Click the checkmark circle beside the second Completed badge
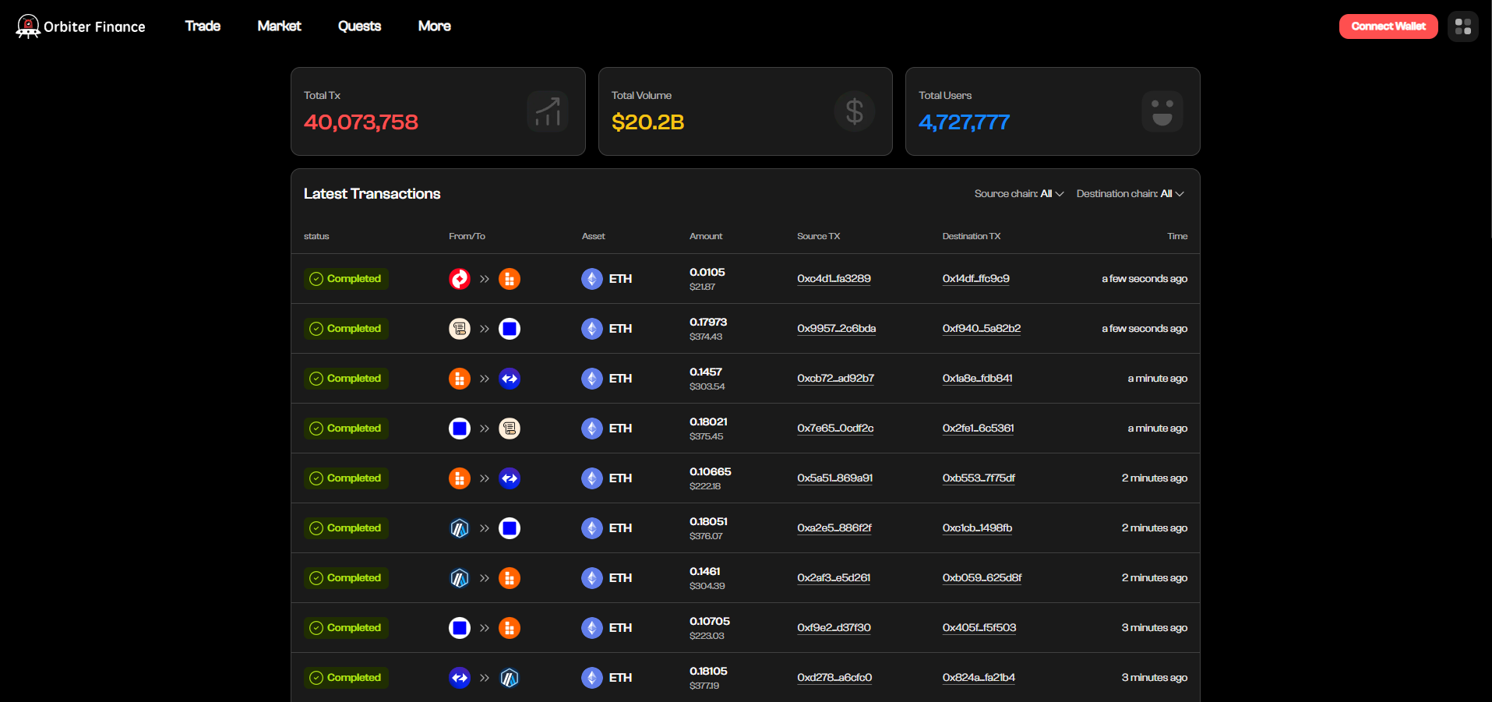Viewport: 1492px width, 702px height. tap(316, 328)
